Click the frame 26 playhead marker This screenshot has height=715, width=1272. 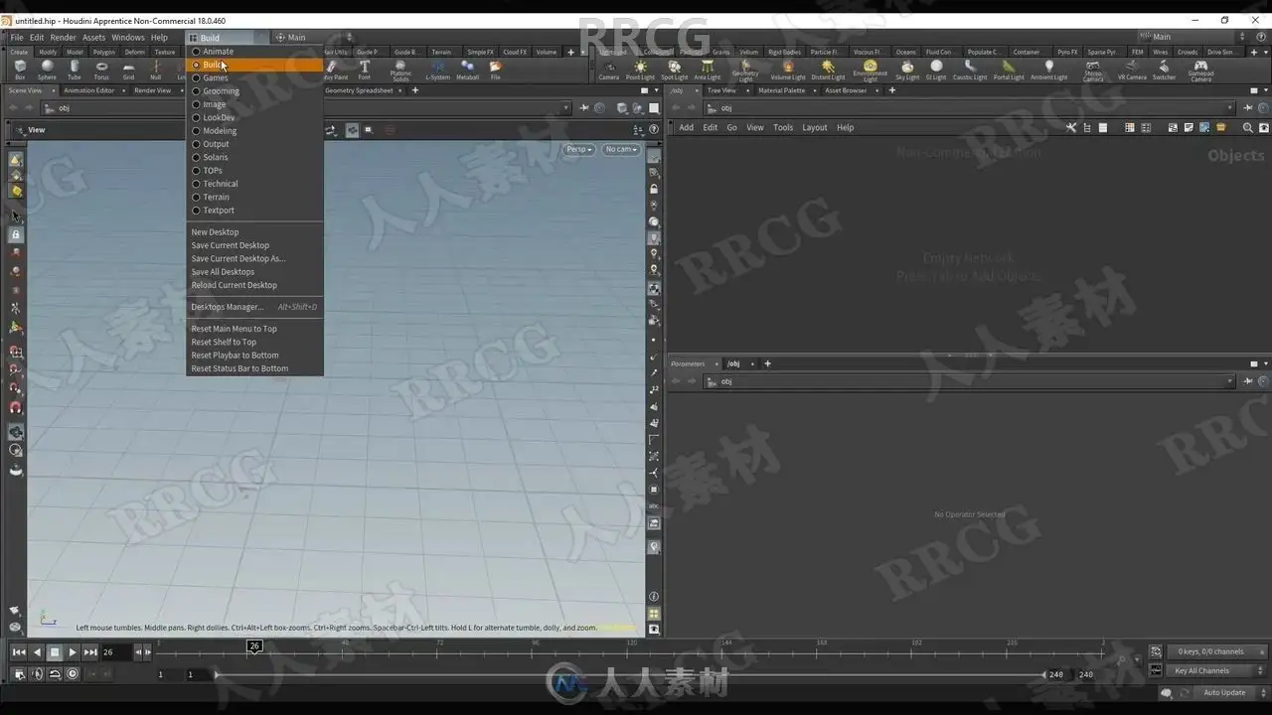(254, 646)
